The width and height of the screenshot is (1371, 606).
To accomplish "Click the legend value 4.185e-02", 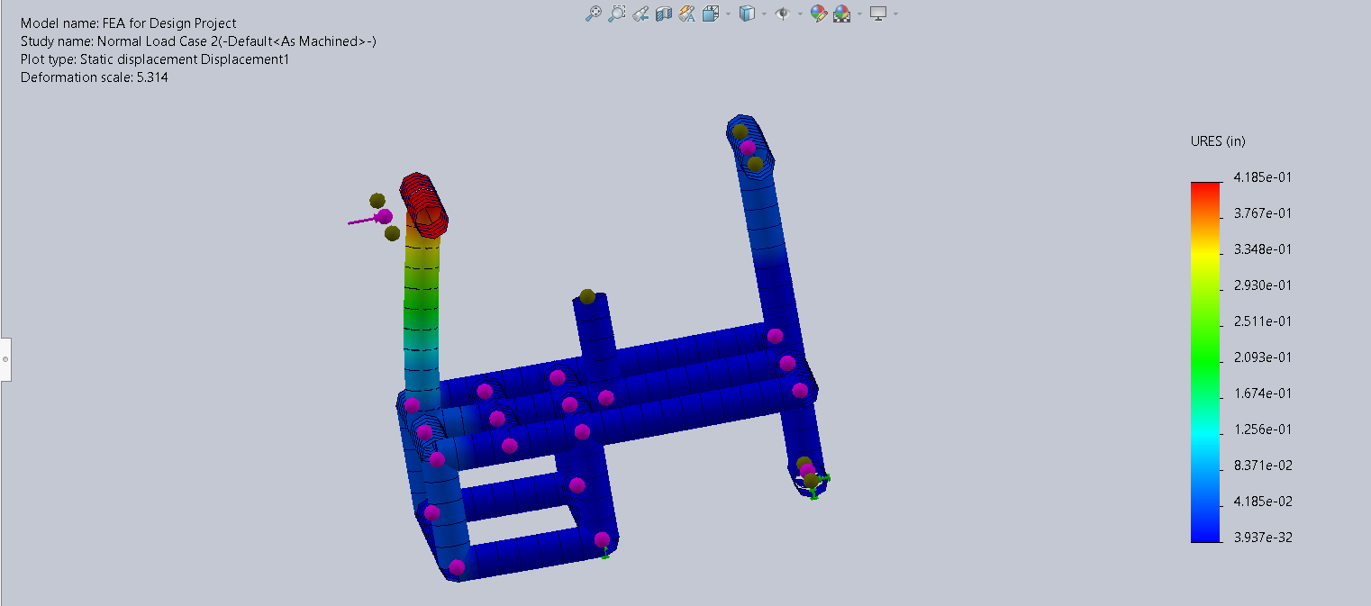I will pos(1262,502).
